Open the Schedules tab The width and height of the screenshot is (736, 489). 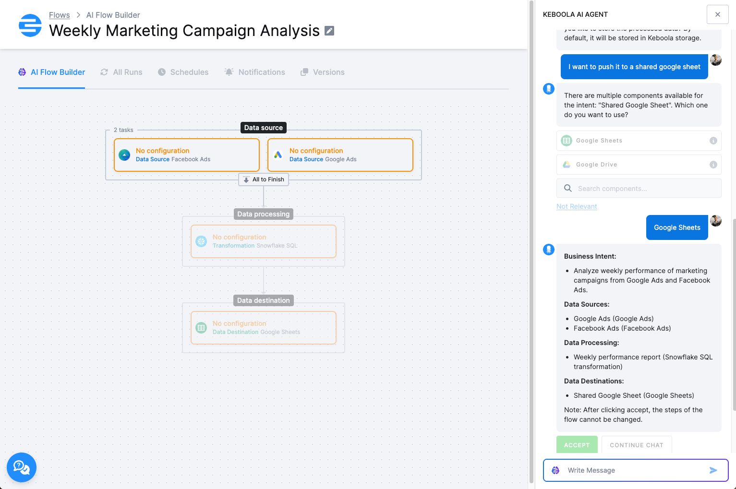pyautogui.click(x=183, y=72)
